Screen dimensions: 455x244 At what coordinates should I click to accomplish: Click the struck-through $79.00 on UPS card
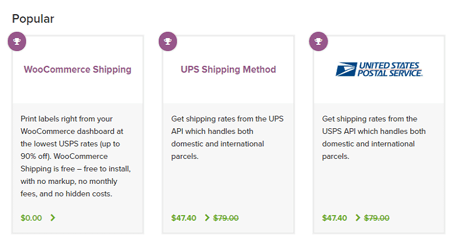coord(226,218)
